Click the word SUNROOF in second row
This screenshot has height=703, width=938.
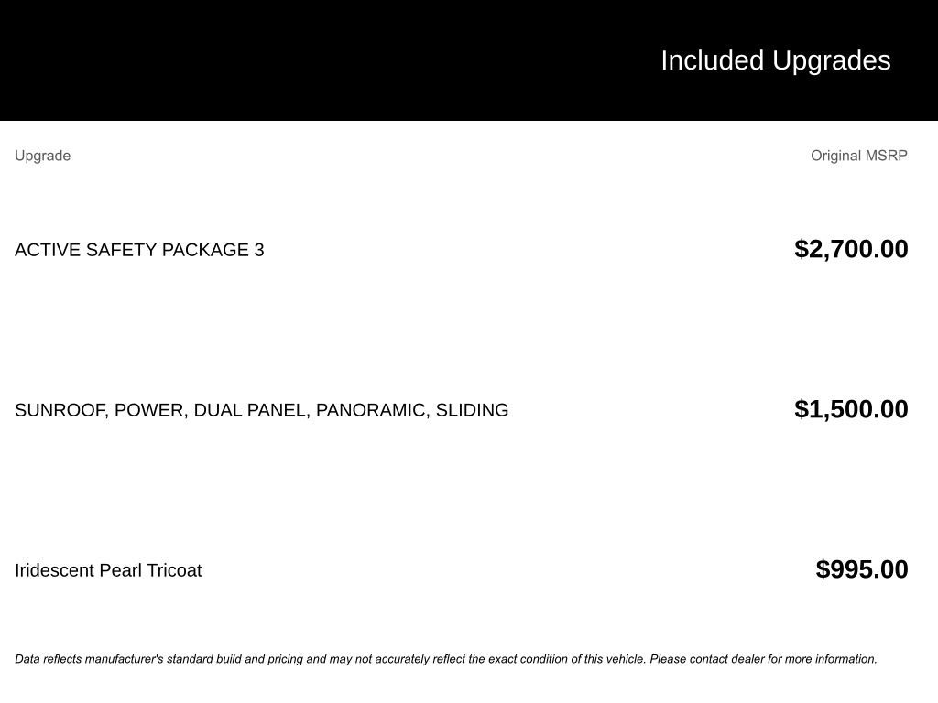click(61, 410)
